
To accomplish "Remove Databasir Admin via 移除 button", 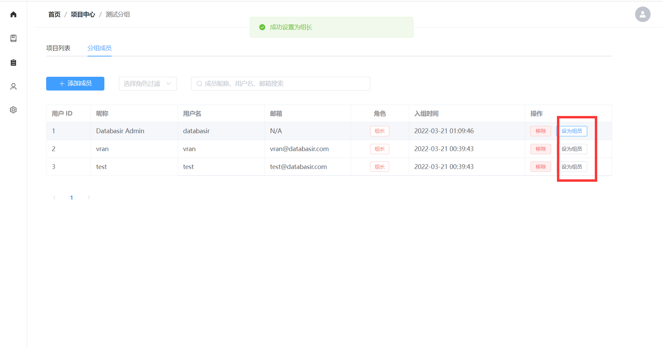I will (540, 131).
